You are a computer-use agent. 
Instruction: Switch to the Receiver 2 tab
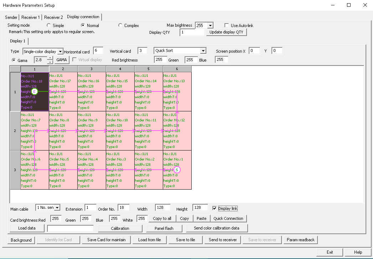[53, 17]
